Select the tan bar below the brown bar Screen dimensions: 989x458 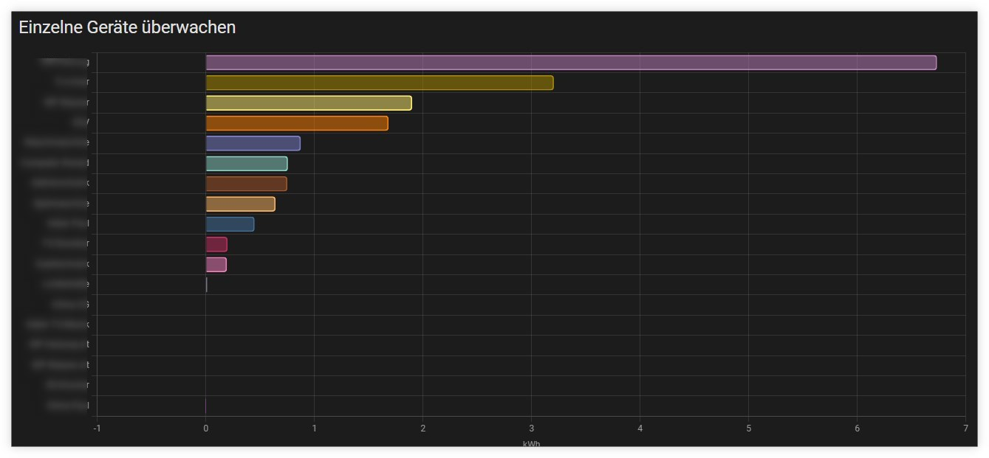[x=240, y=204]
